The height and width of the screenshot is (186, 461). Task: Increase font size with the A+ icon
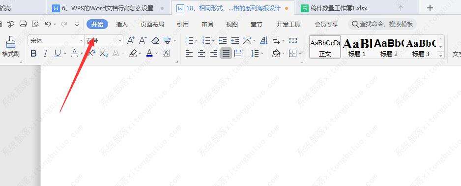click(x=131, y=41)
